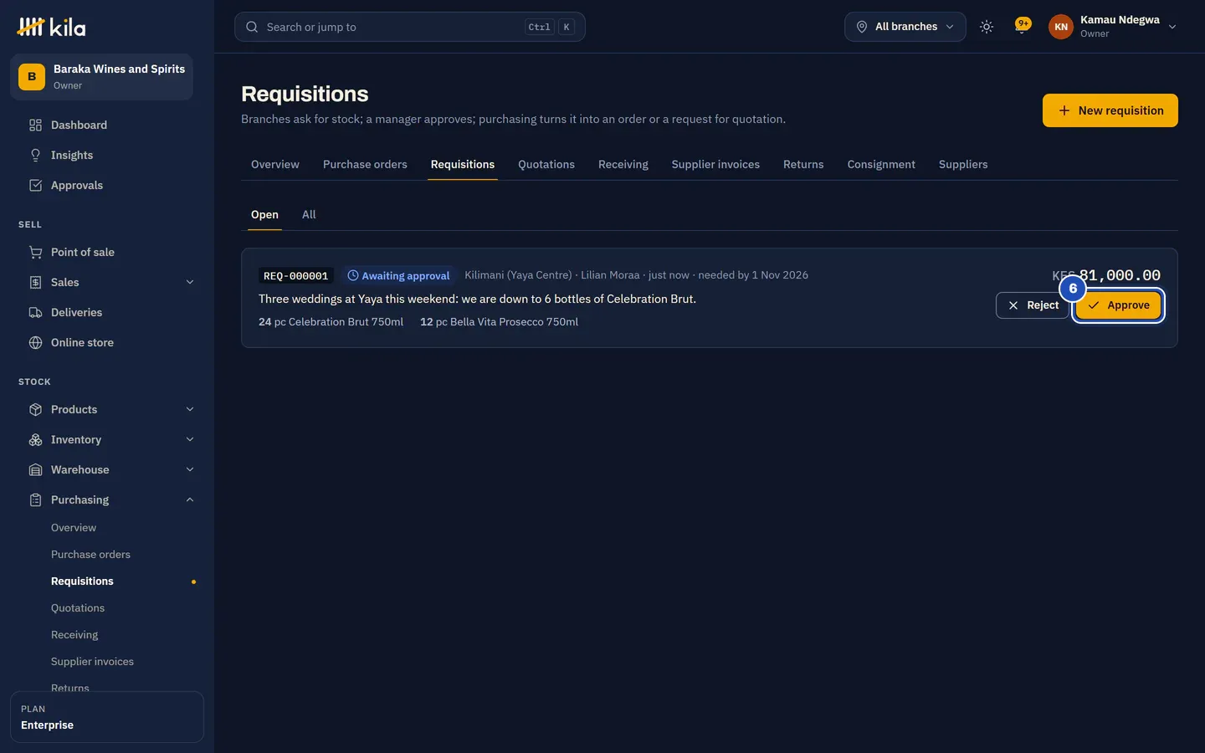1205x753 pixels.
Task: Open the Kamau Ndegwa account menu chevron
Action: click(x=1172, y=27)
